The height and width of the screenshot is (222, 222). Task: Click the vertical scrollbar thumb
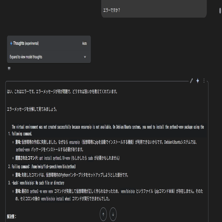tap(220, 11)
